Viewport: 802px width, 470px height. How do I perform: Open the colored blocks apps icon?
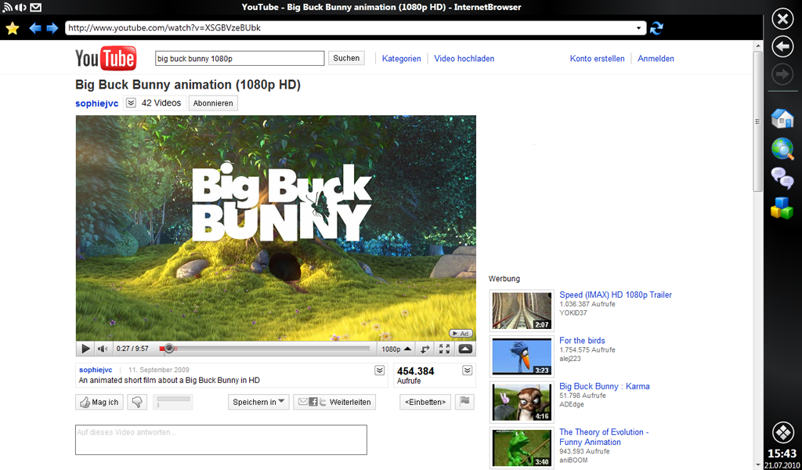[x=782, y=208]
